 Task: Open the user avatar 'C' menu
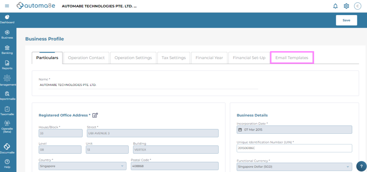tap(357, 6)
